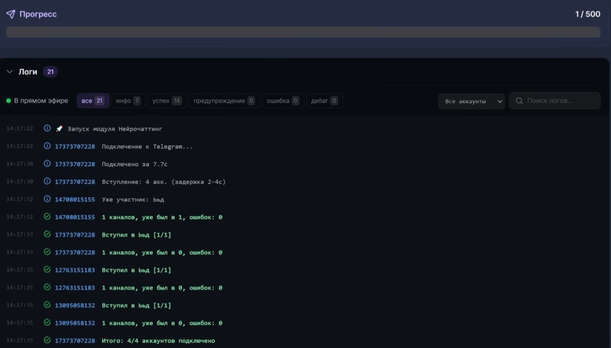
Task: Click account 17373707228 on Итого row
Action: [x=75, y=341]
